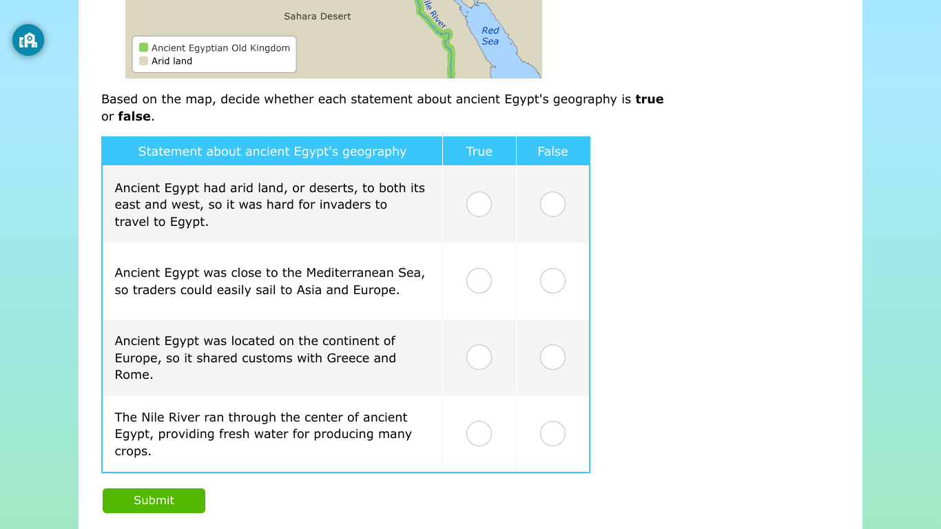Screen dimensions: 941x529
Task: Select False for the arid land statement
Action: tap(552, 204)
